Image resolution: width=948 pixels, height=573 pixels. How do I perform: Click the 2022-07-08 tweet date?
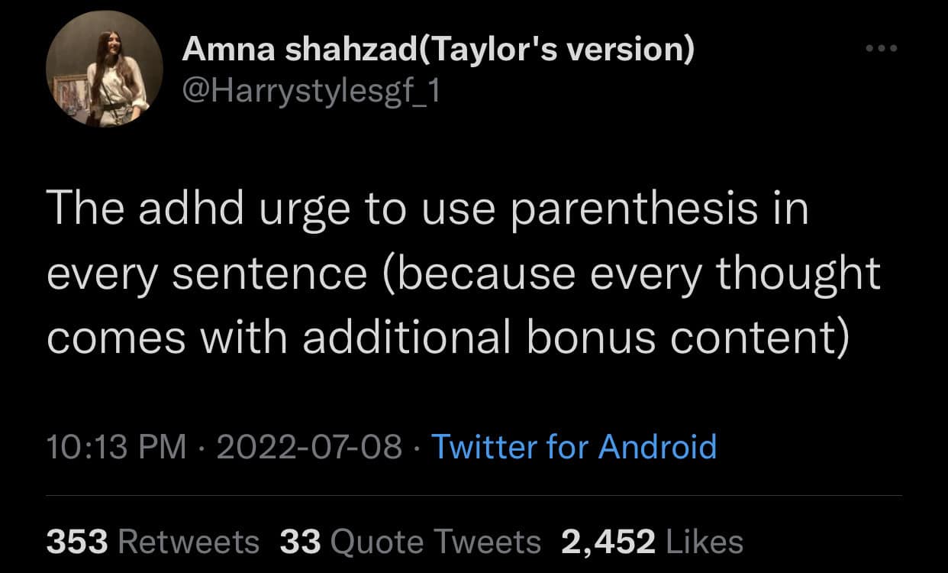pyautogui.click(x=309, y=446)
